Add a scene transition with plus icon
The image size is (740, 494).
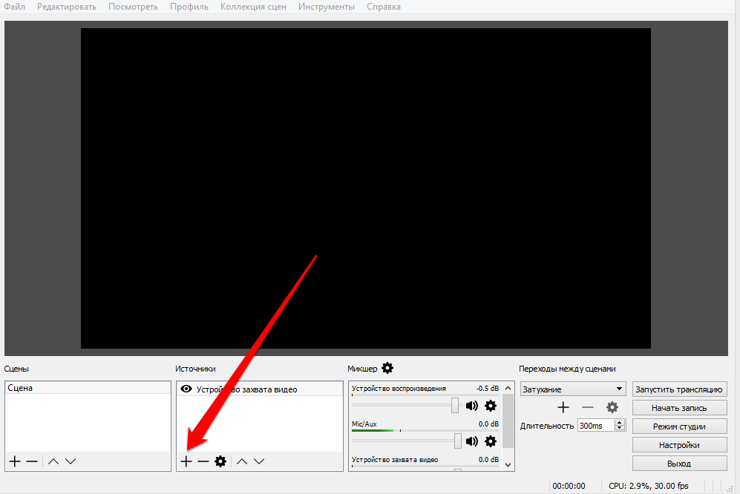coord(563,407)
